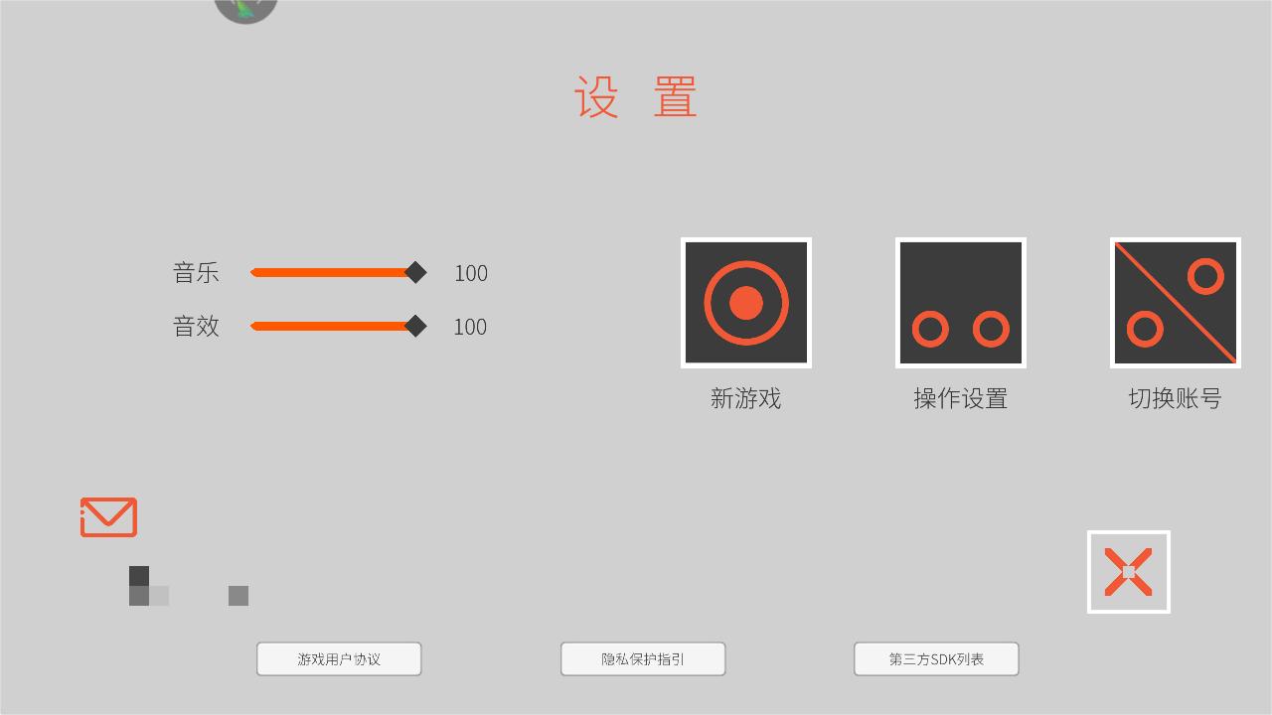Click the 切换账号 switch account icon
The image size is (1272, 715).
point(1176,303)
